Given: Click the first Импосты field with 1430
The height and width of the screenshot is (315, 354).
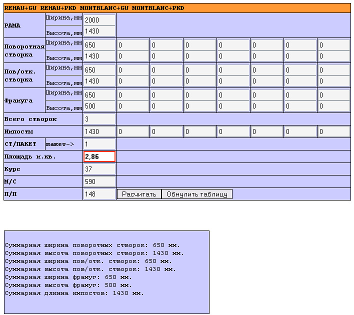Looking at the screenshot, I should (99, 131).
